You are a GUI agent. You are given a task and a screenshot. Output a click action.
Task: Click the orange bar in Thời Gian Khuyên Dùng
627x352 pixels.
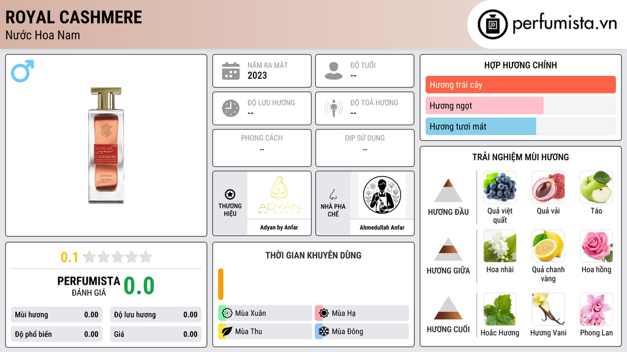click(x=220, y=284)
